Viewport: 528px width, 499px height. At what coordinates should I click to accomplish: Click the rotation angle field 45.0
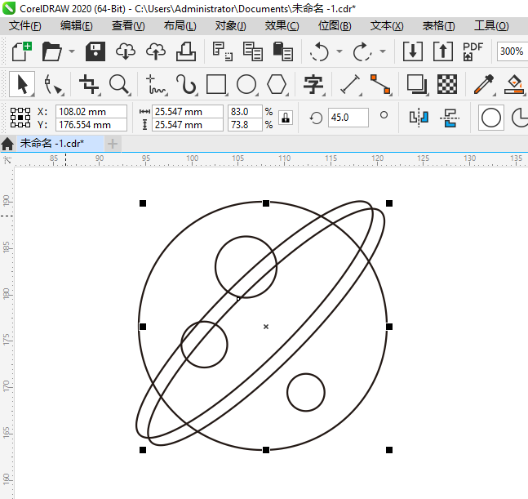[348, 118]
